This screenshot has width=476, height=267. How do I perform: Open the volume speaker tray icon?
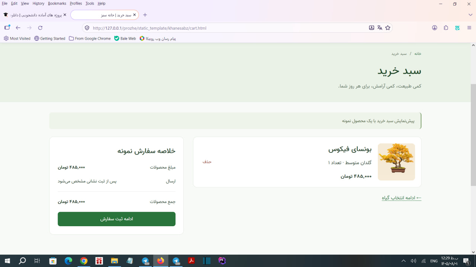pyautogui.click(x=413, y=261)
